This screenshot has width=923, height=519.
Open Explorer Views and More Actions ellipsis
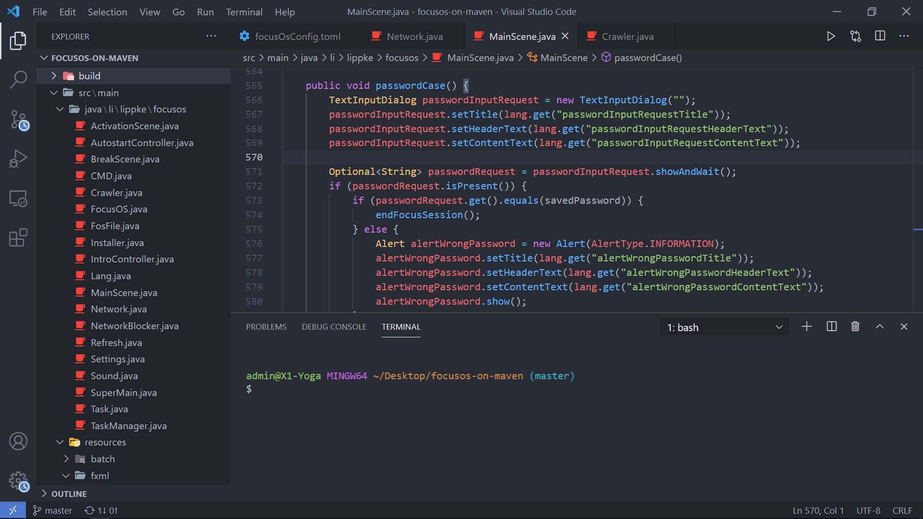(x=211, y=36)
